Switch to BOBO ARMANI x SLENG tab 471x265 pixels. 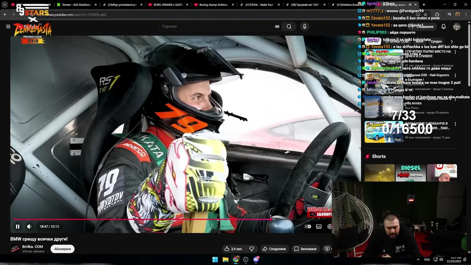click(167, 5)
